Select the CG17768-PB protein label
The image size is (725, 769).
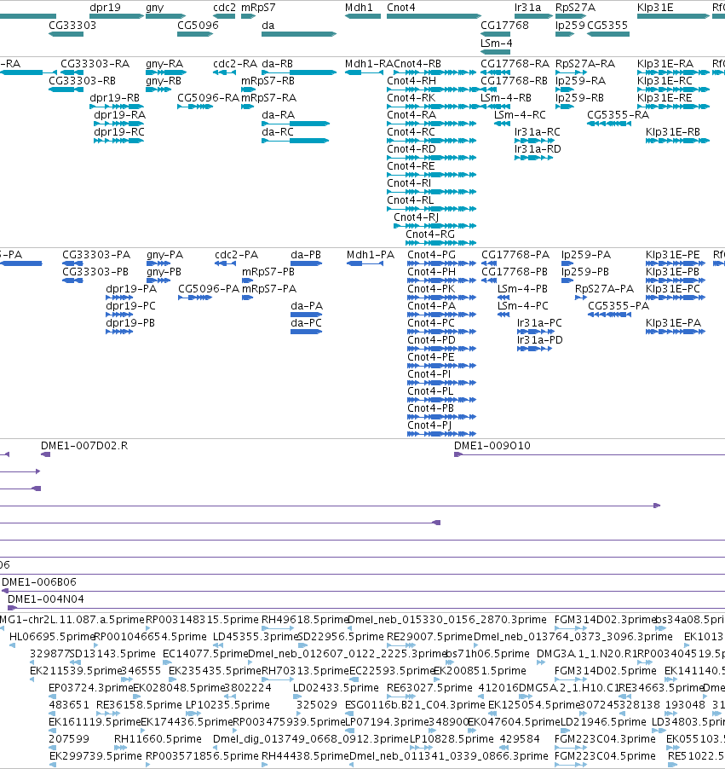(515, 272)
